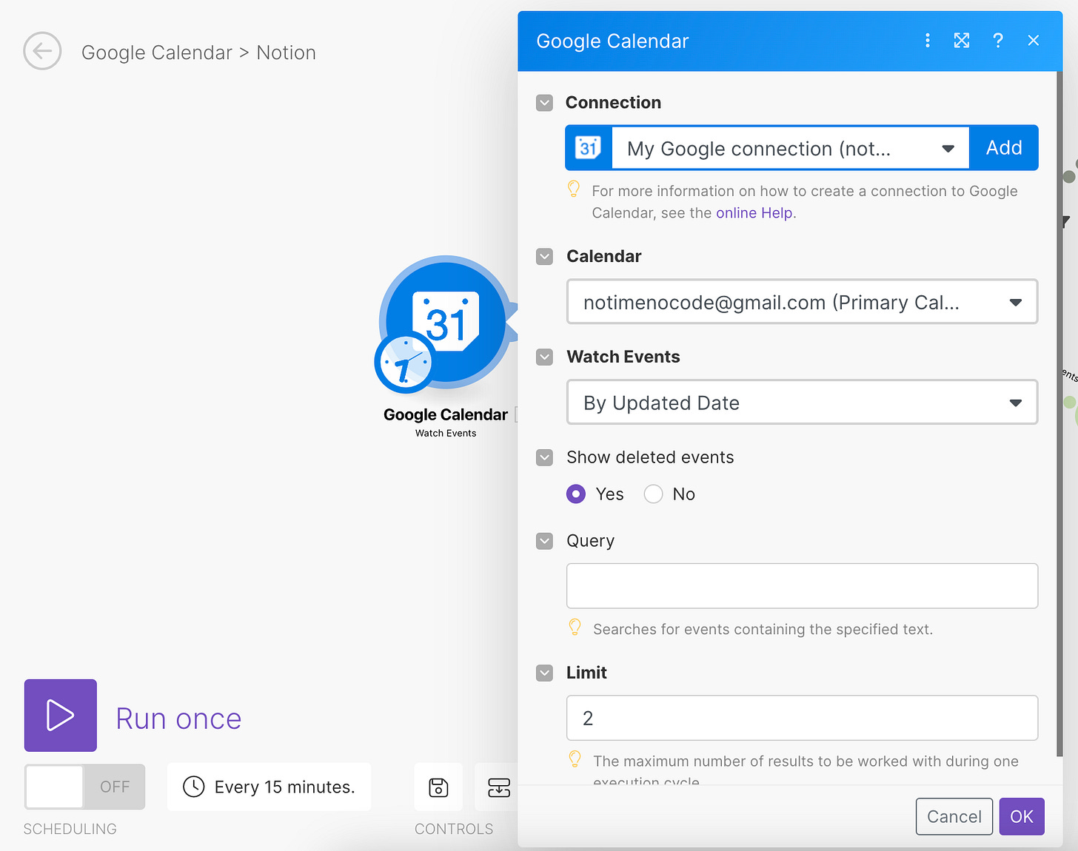The height and width of the screenshot is (851, 1078).
Task: Select No for Show deleted events
Action: coord(653,494)
